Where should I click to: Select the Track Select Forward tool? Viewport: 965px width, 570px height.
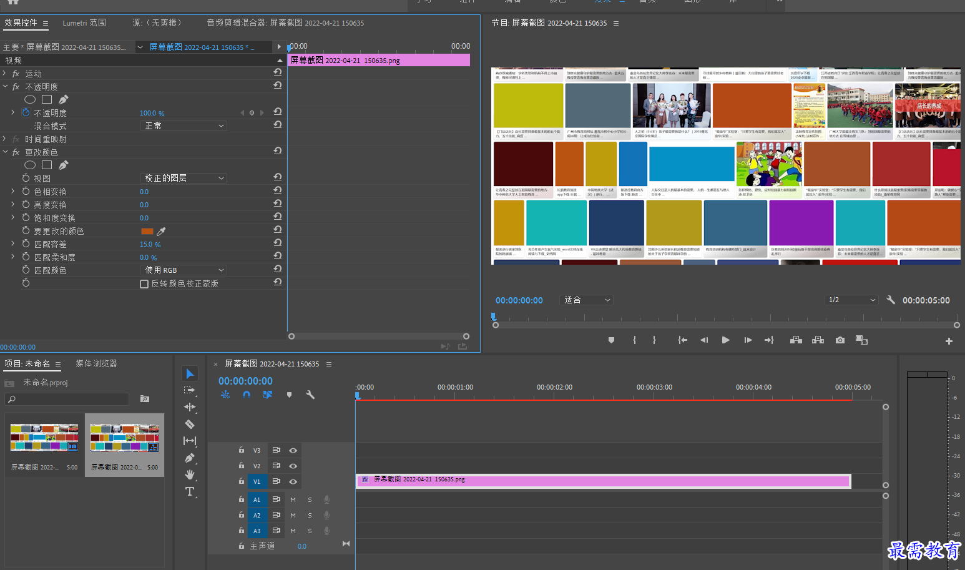point(190,391)
